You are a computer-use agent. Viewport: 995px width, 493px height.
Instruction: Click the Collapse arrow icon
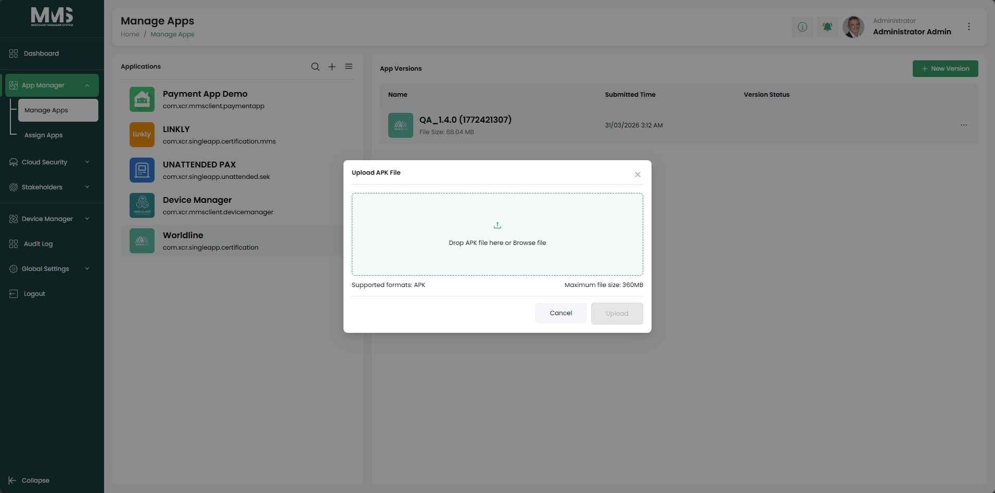(x=12, y=481)
